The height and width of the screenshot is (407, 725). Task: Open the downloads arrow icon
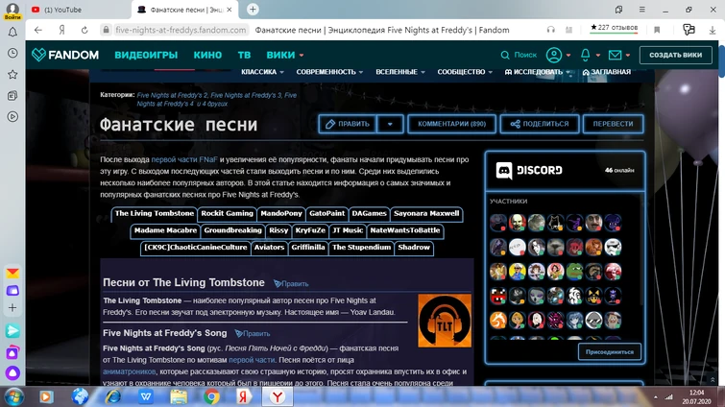(713, 30)
